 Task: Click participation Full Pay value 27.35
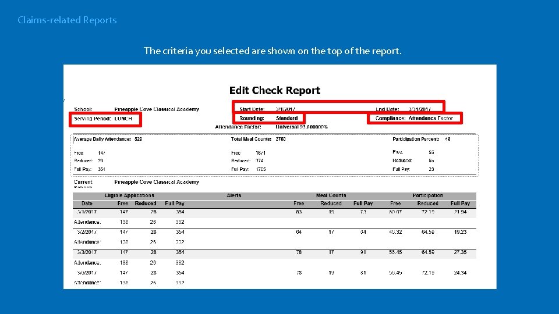pos(460,252)
